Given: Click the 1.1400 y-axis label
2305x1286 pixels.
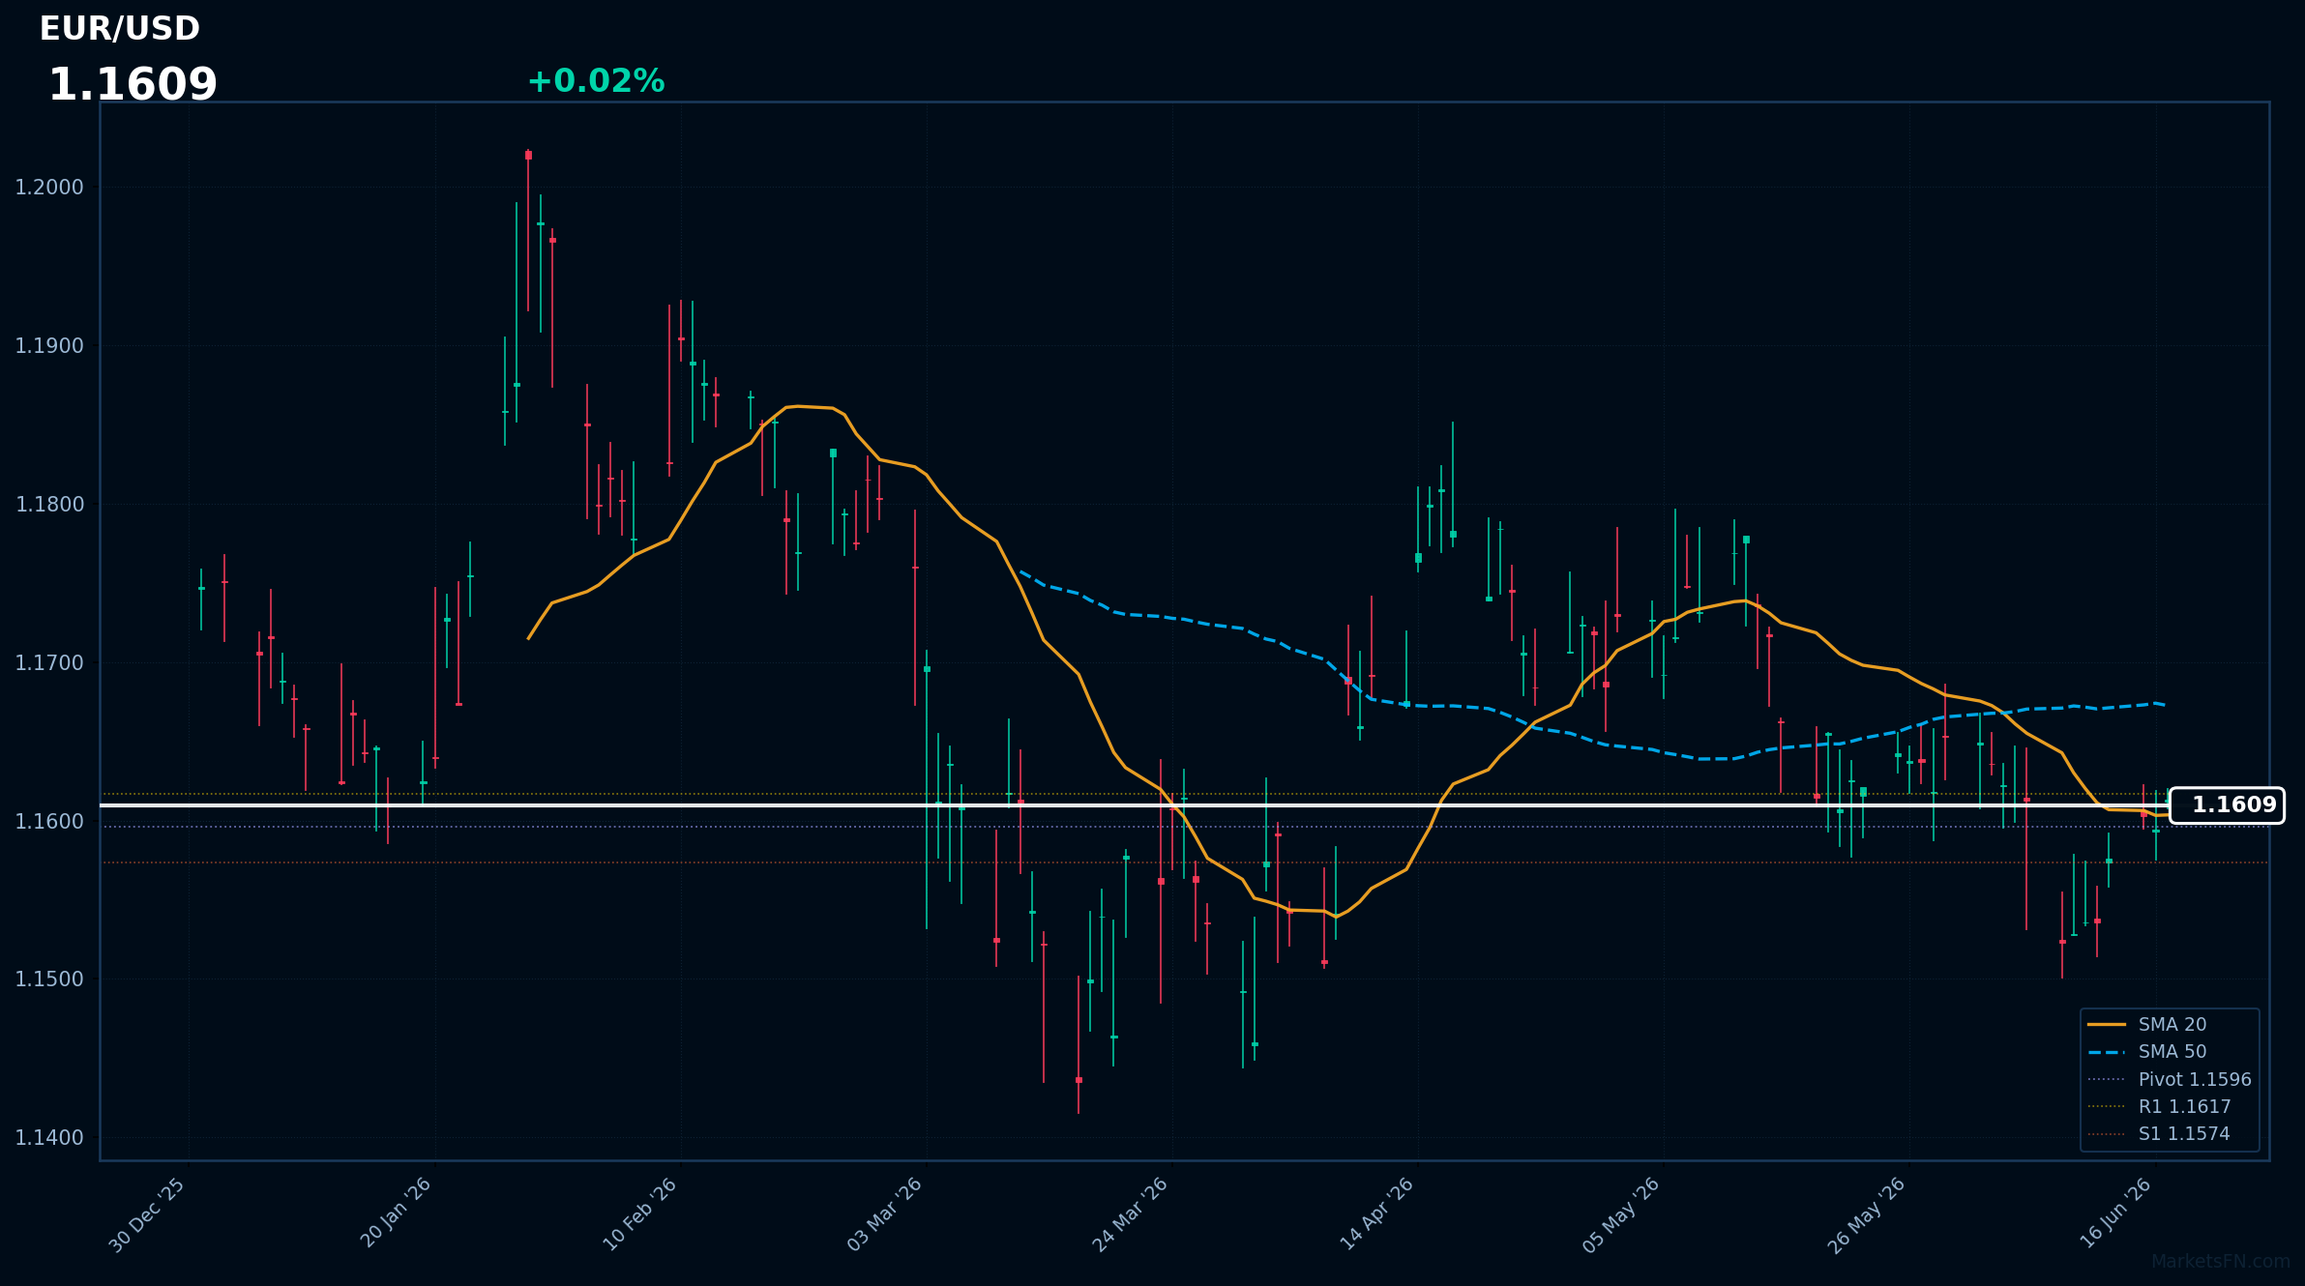Looking at the screenshot, I should 49,1138.
